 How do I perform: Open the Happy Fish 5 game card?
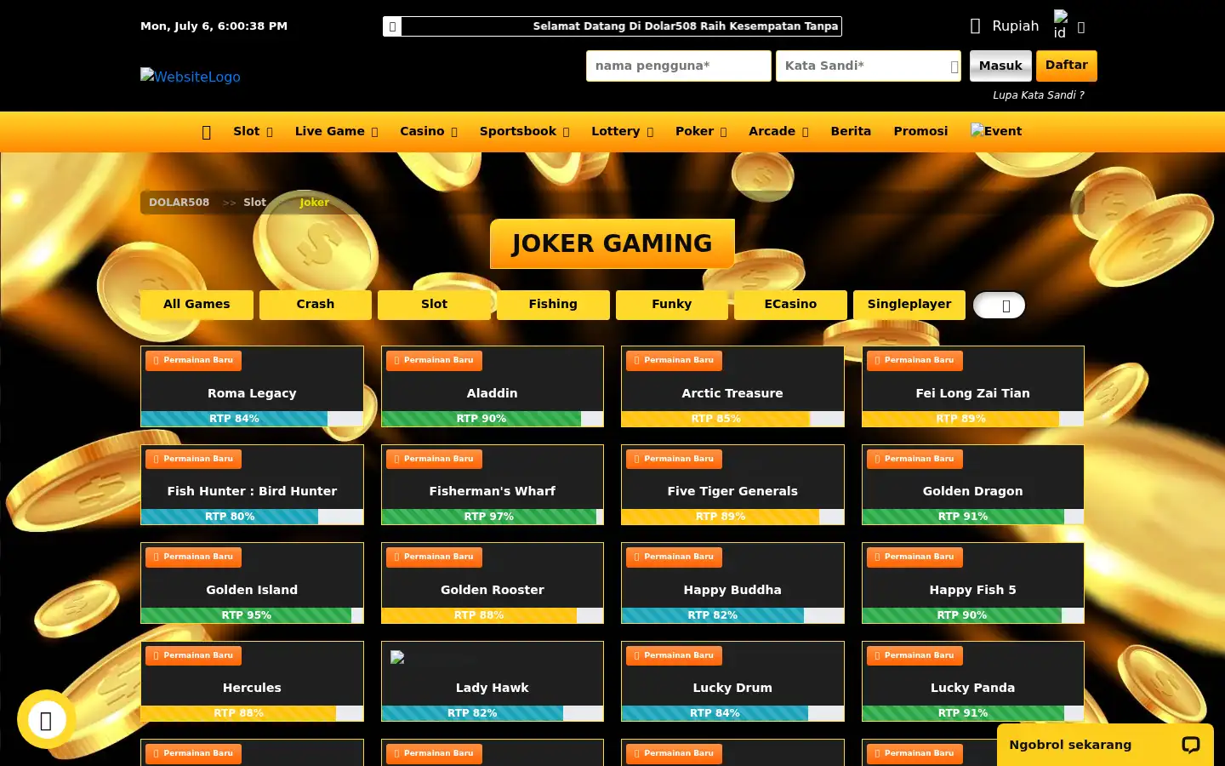(x=973, y=583)
